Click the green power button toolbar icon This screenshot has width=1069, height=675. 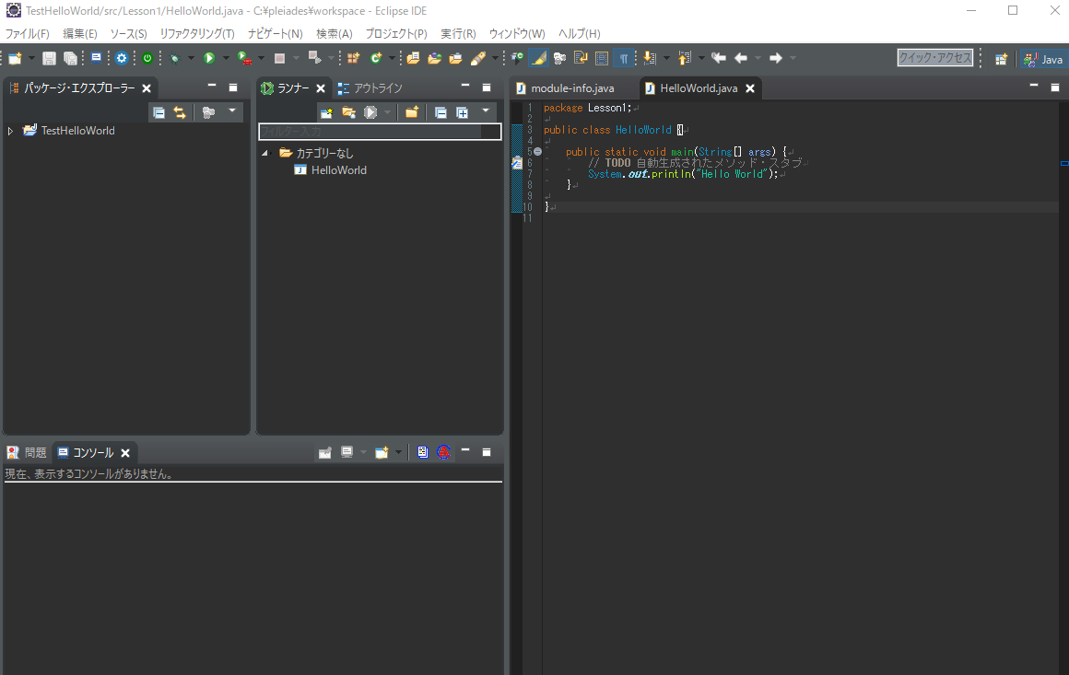coord(147,59)
